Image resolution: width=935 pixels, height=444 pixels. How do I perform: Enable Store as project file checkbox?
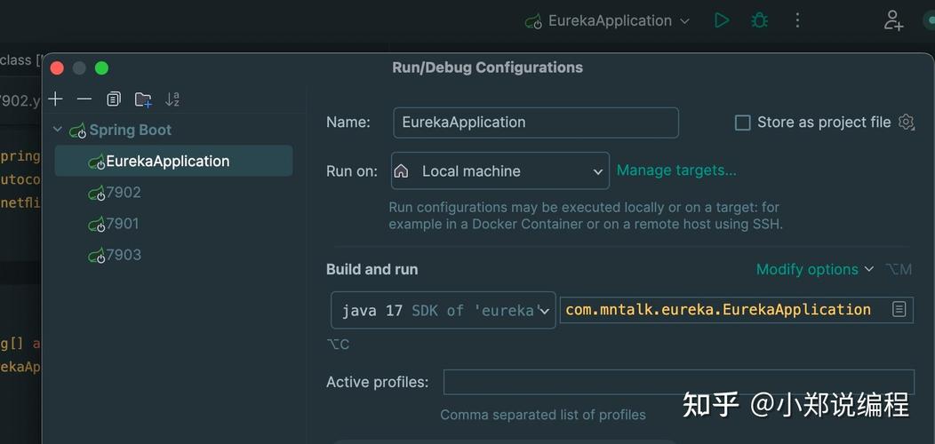coord(742,123)
